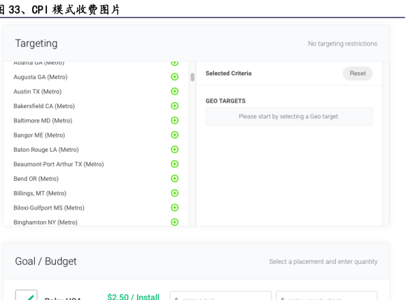Click the Targeting section header
Viewport: 406px width, 300px height.
(x=36, y=44)
